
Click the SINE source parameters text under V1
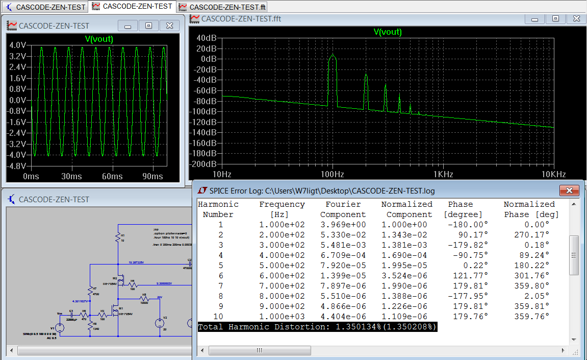pos(40,334)
